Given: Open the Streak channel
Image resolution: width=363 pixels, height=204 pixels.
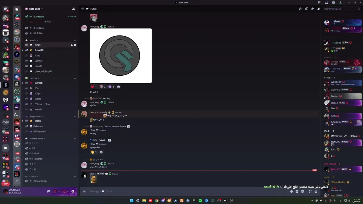Looking at the screenshot, I should tap(50, 83).
